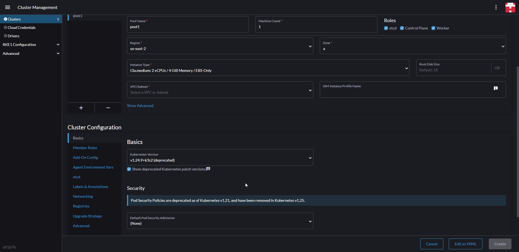519x252 pixels.
Task: Open the kebab three-dot menu
Action: (x=496, y=7)
